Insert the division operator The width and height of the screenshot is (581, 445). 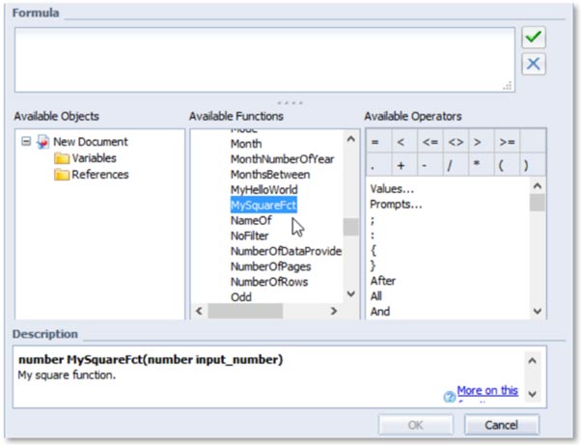(x=456, y=165)
